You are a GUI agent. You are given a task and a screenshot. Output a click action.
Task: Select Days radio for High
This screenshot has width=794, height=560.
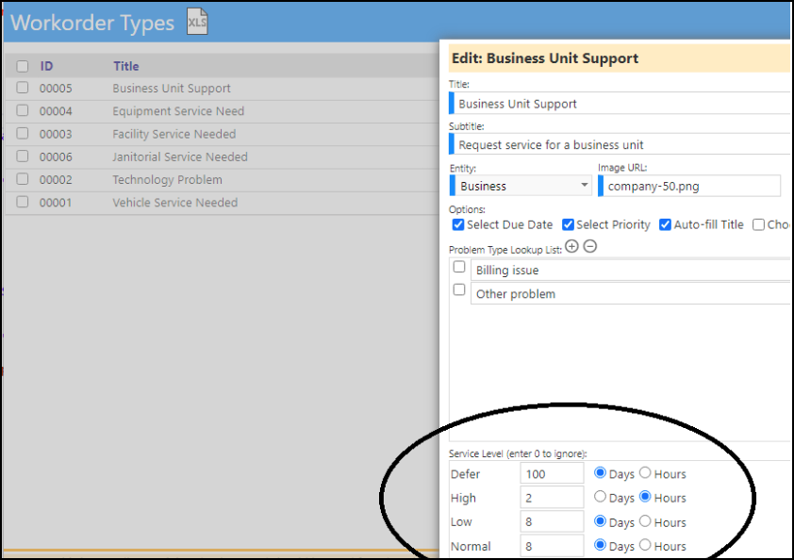coord(600,497)
